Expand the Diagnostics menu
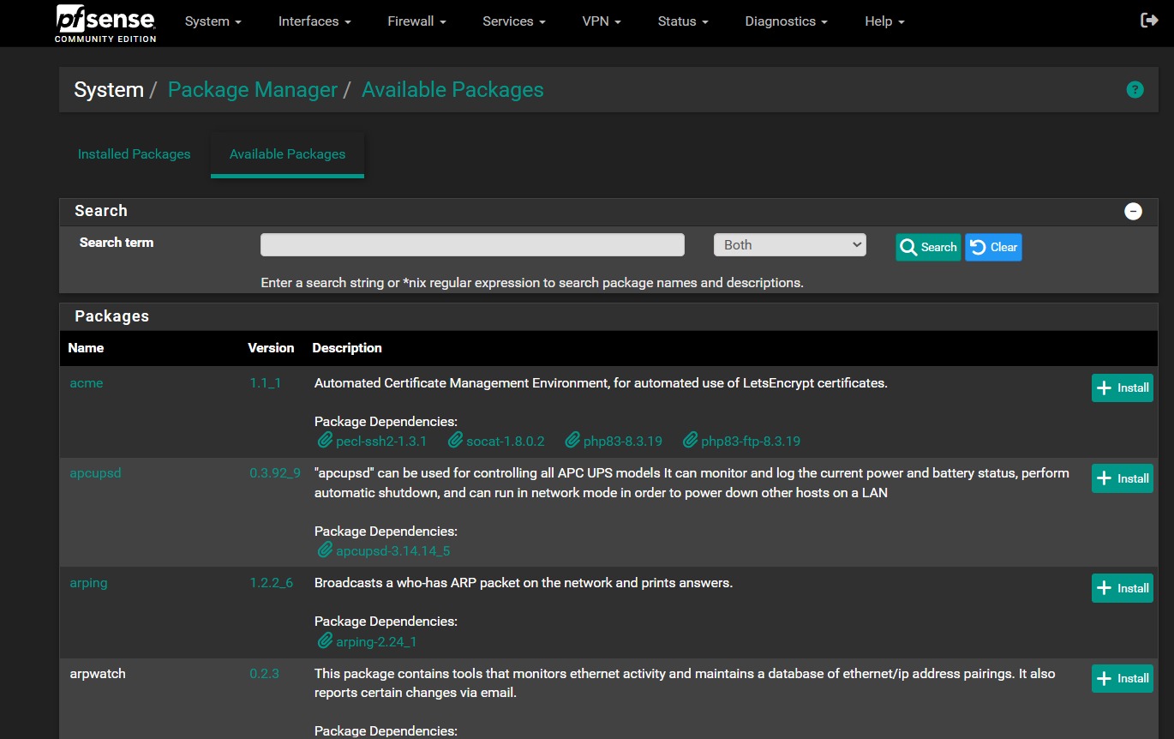1174x739 pixels. tap(786, 21)
